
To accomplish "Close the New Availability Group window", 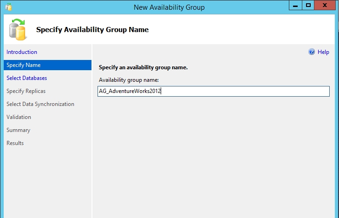I will (x=325, y=6).
